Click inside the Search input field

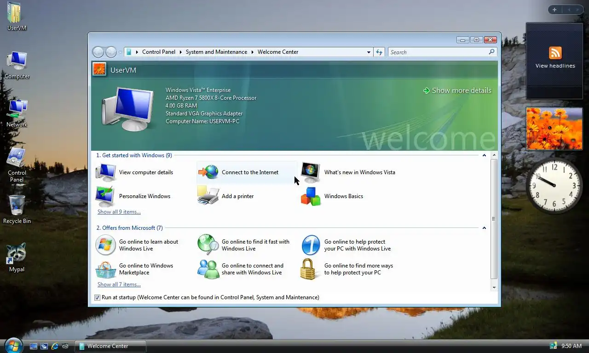click(438, 52)
